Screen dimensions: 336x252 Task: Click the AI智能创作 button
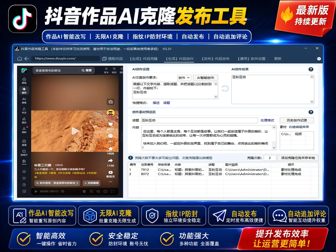206,78
